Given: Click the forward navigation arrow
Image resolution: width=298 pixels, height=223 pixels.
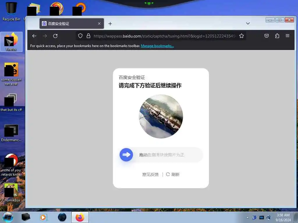Looking at the screenshot, I should [x=45, y=36].
